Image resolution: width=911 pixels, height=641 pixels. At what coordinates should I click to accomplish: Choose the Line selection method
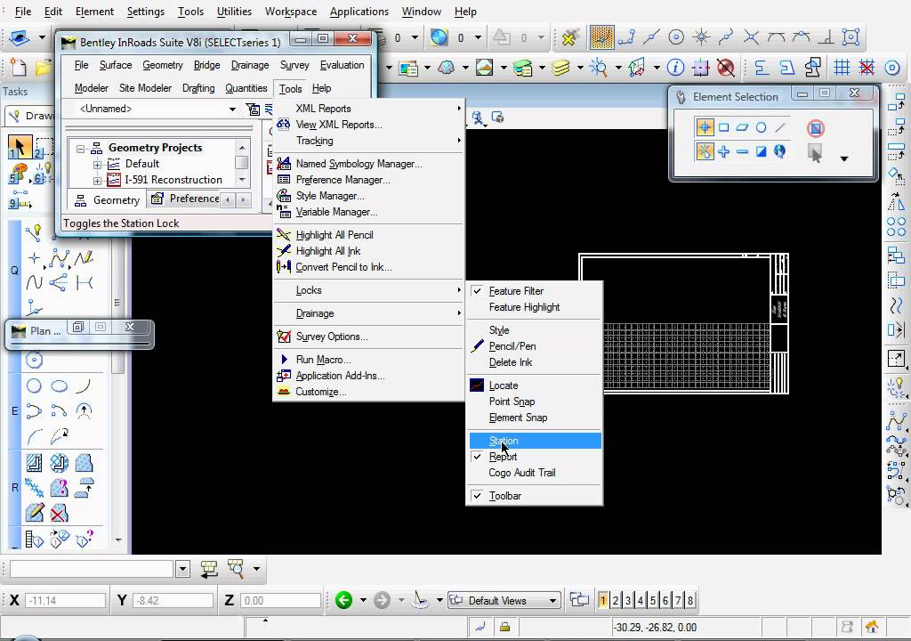coord(779,127)
